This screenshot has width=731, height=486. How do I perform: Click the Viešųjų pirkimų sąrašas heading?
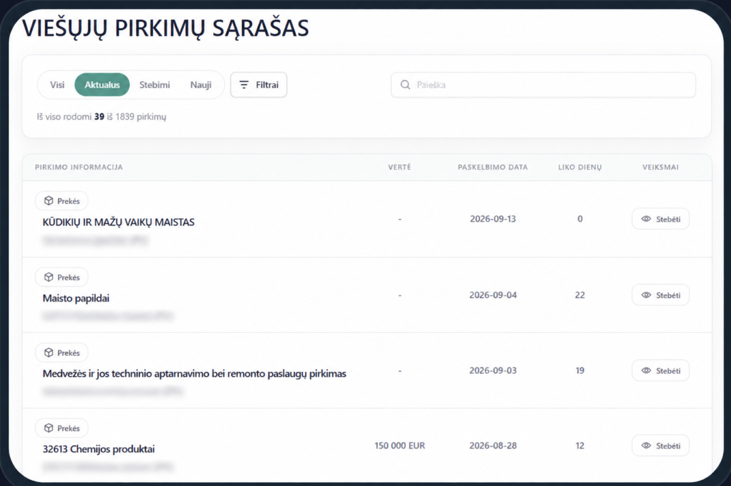point(166,28)
